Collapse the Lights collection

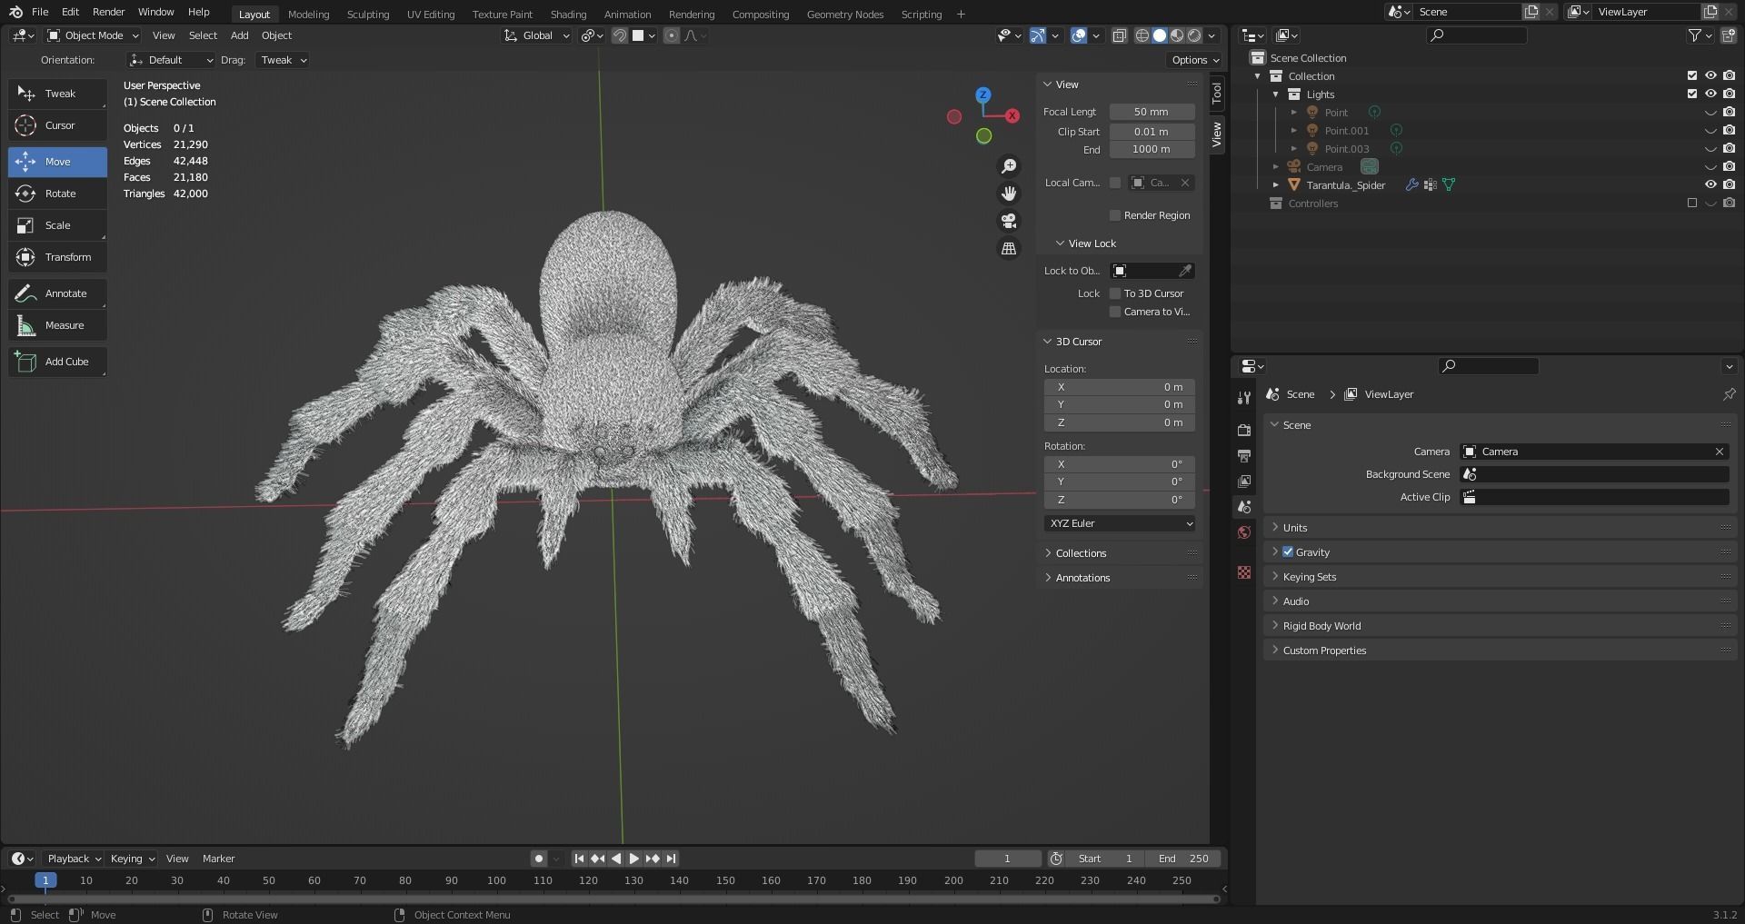pos(1276,94)
